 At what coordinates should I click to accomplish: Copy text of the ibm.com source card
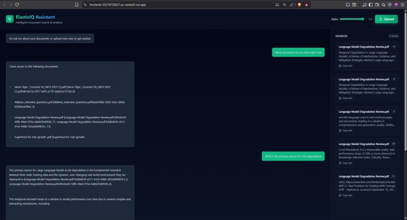pyautogui.click(x=345, y=195)
